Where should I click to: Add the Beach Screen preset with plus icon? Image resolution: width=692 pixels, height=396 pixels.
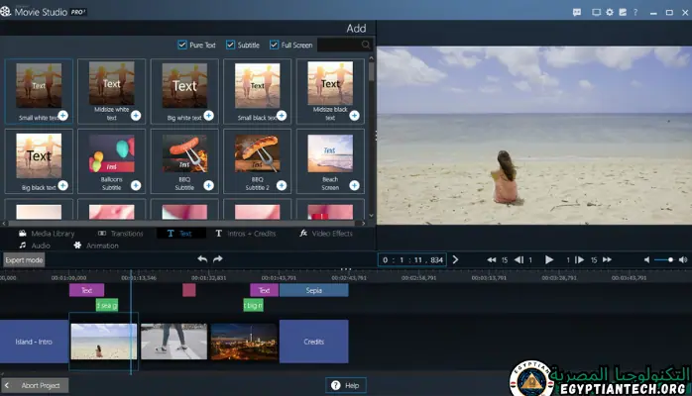click(356, 185)
